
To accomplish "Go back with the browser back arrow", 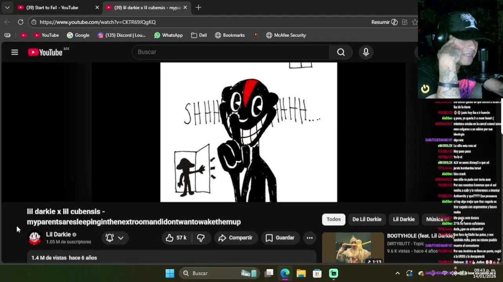I will 7,22.
